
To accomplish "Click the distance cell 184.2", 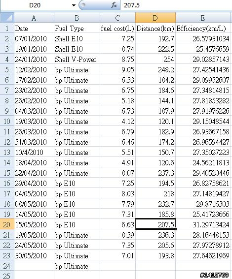I will (x=155, y=80).
